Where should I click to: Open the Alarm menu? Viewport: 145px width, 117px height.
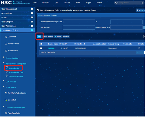point(78,3)
